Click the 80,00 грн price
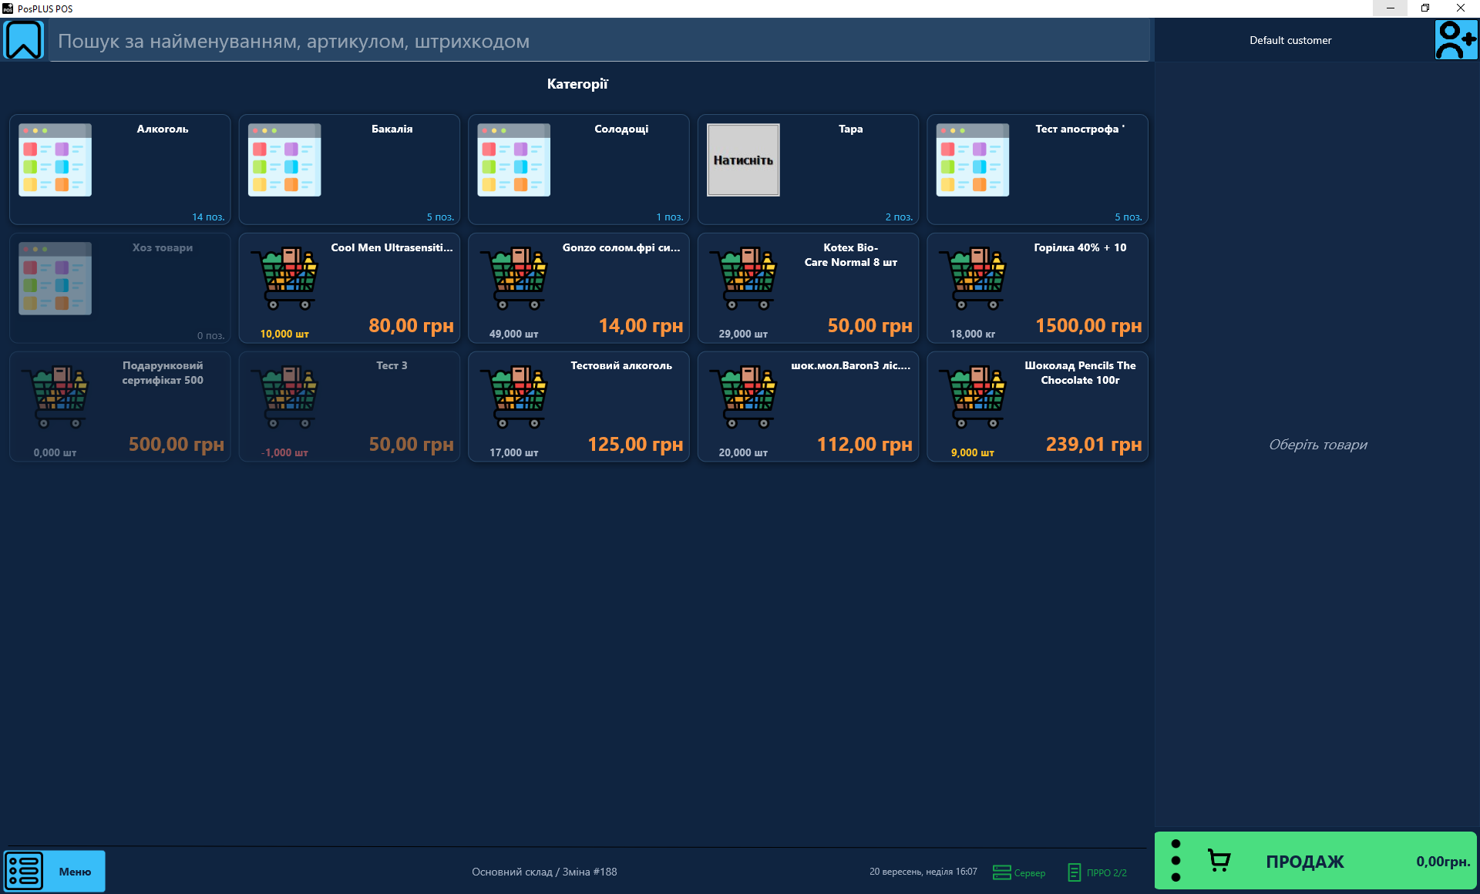 pyautogui.click(x=411, y=326)
